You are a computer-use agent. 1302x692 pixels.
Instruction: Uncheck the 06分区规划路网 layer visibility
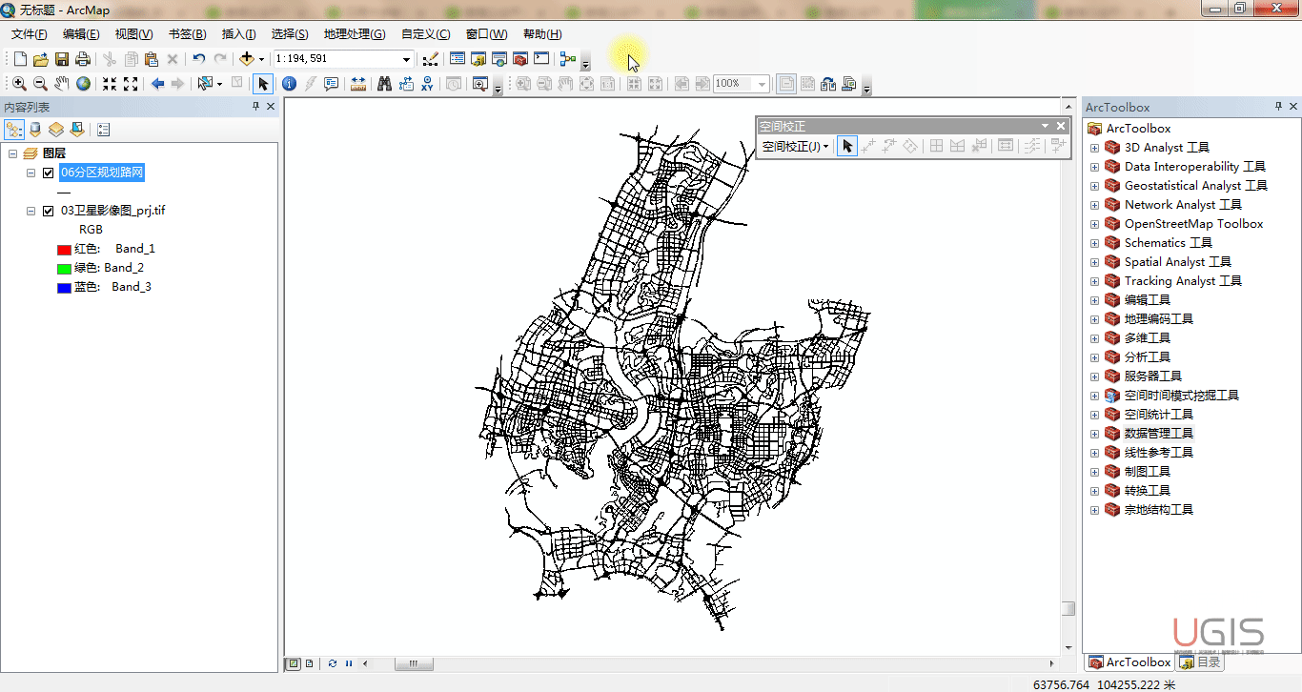click(x=48, y=173)
